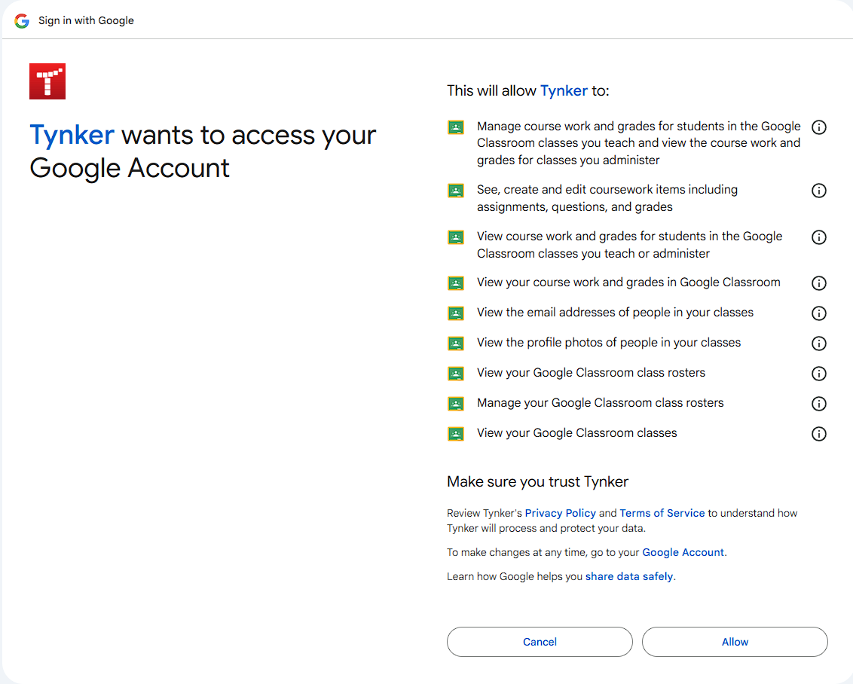This screenshot has height=684, width=853.
Task: Click Classroom icon beside View your Google Classroom classes
Action: click(x=456, y=434)
